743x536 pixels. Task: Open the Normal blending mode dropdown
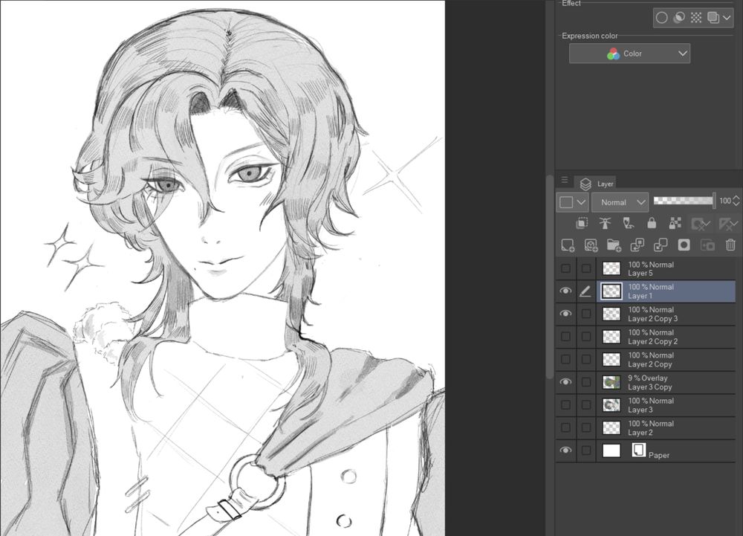[620, 202]
